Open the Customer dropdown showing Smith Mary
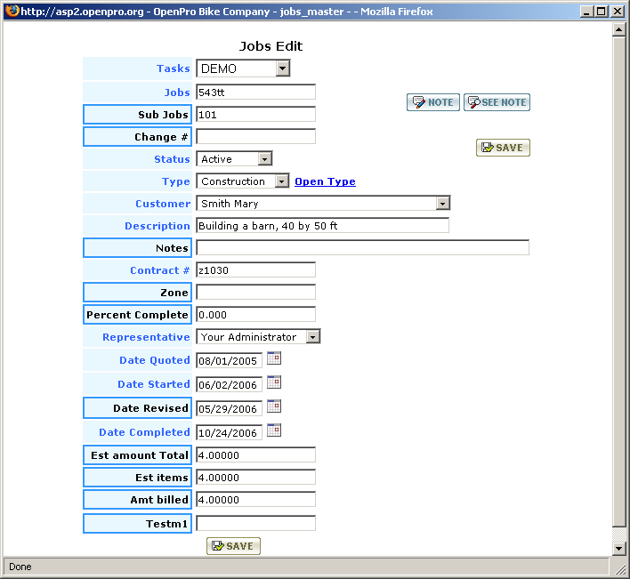Viewport: 630px width, 579px height. (x=442, y=204)
